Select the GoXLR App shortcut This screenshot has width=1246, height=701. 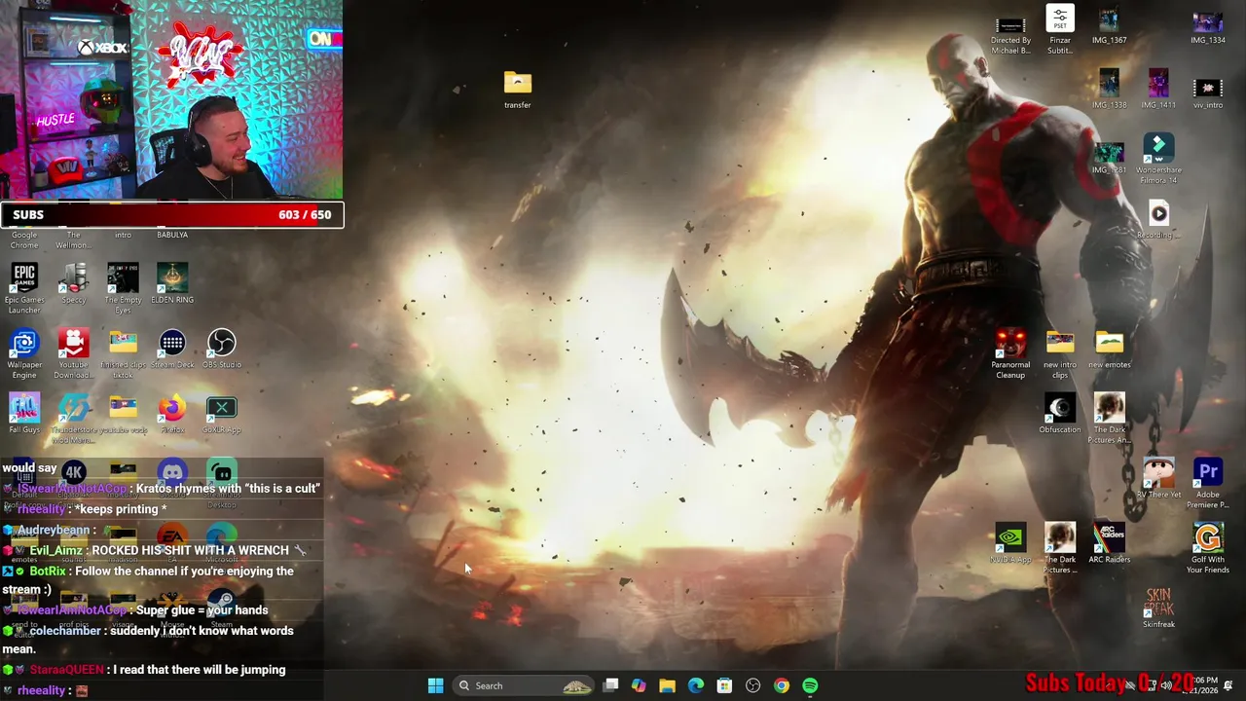222,414
